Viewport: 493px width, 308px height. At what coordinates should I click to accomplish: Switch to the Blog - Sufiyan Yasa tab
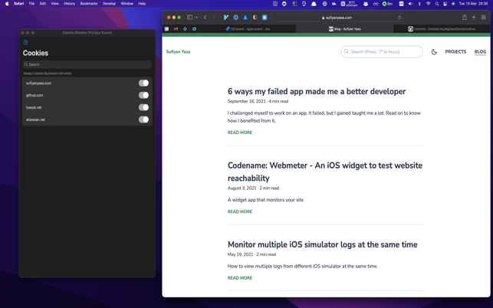[x=344, y=29]
